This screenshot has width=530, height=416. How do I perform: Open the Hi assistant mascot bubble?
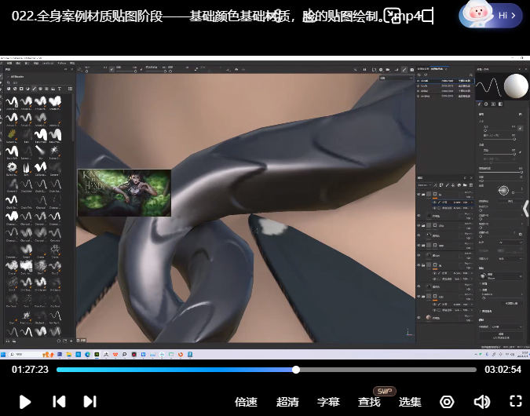[499, 15]
